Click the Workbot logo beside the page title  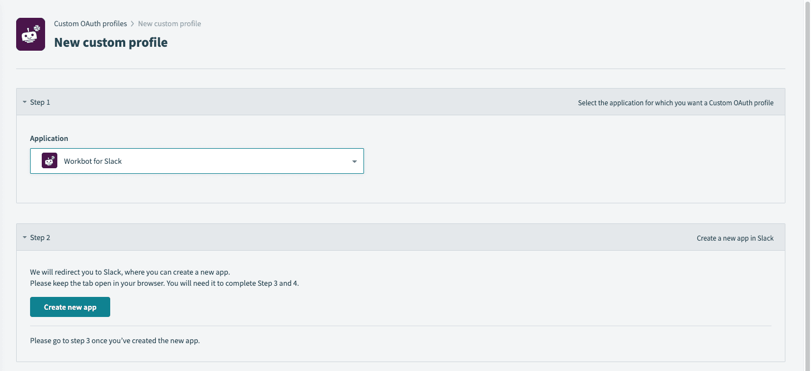click(x=31, y=35)
